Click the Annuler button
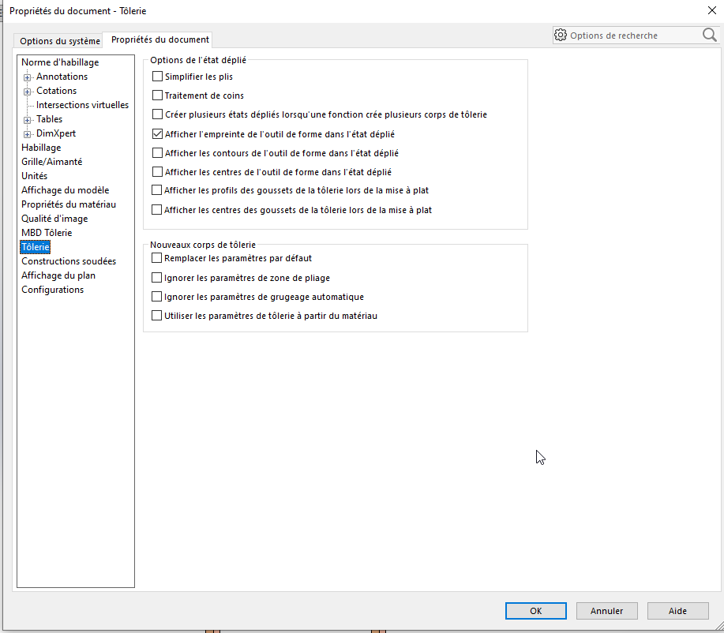Screen dimensions: 724x633 pyautogui.click(x=606, y=611)
